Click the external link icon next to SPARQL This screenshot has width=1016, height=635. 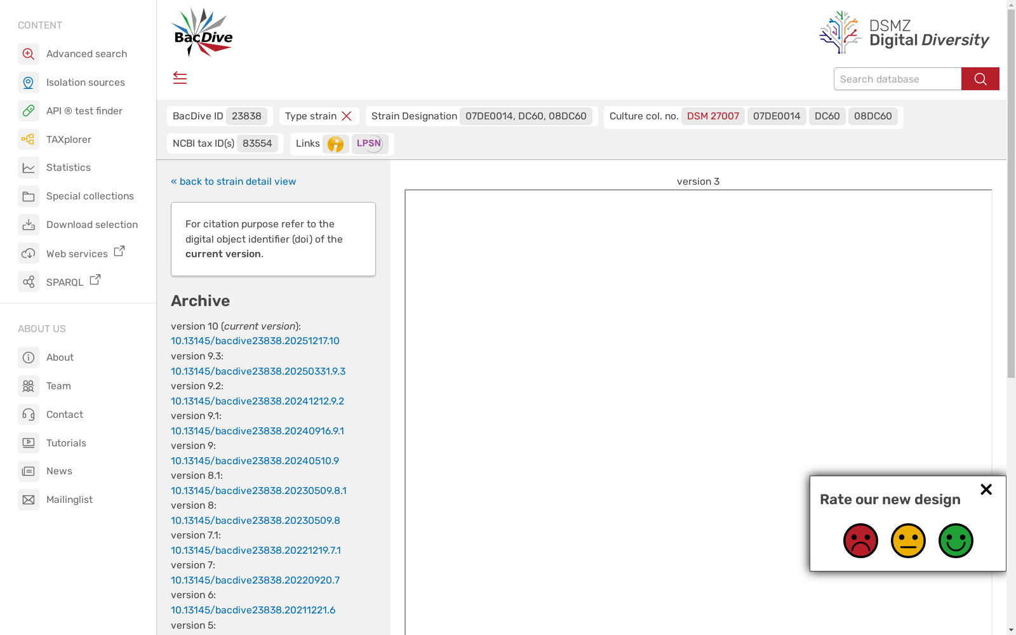(x=95, y=279)
